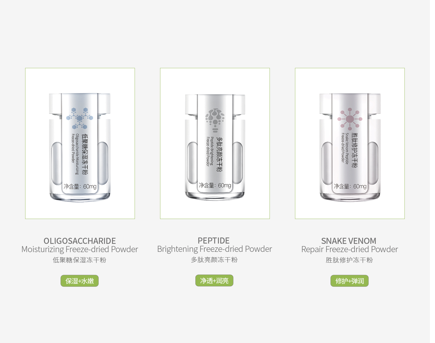Click Moisturizing Freeze-dried Powder subtitle
435x343 pixels.
click(80, 249)
